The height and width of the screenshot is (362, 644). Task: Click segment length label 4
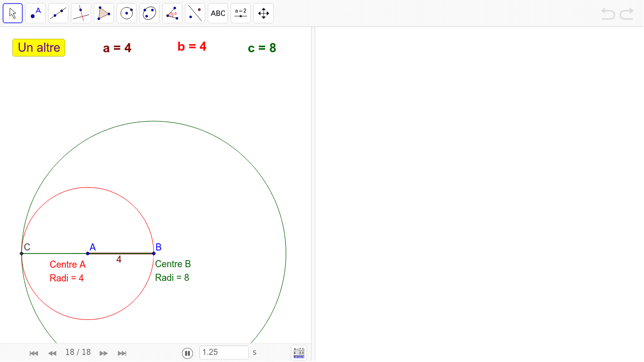119,260
